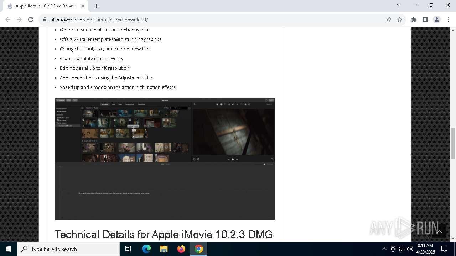Bookmark this page with star

pos(400,20)
